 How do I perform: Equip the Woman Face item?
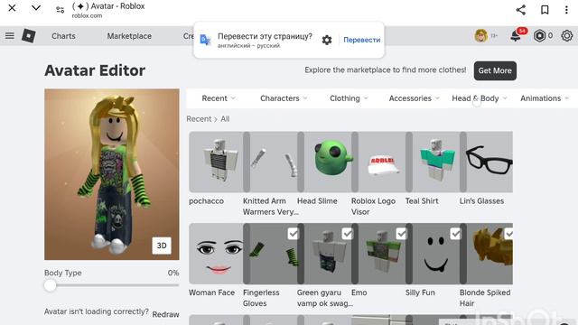pos(216,254)
